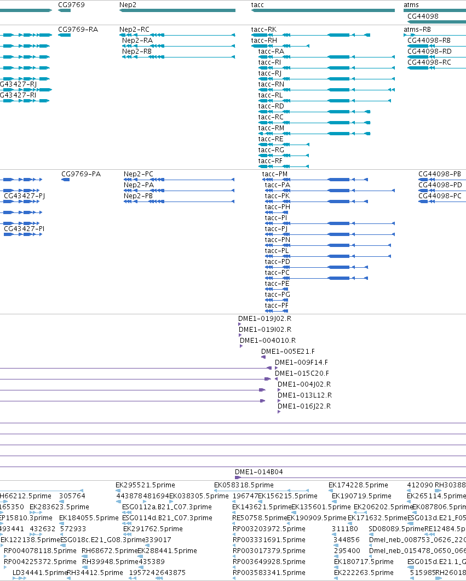Click the EK058318.5prime EST label
The width and height of the screenshot is (466, 581).
(x=244, y=485)
